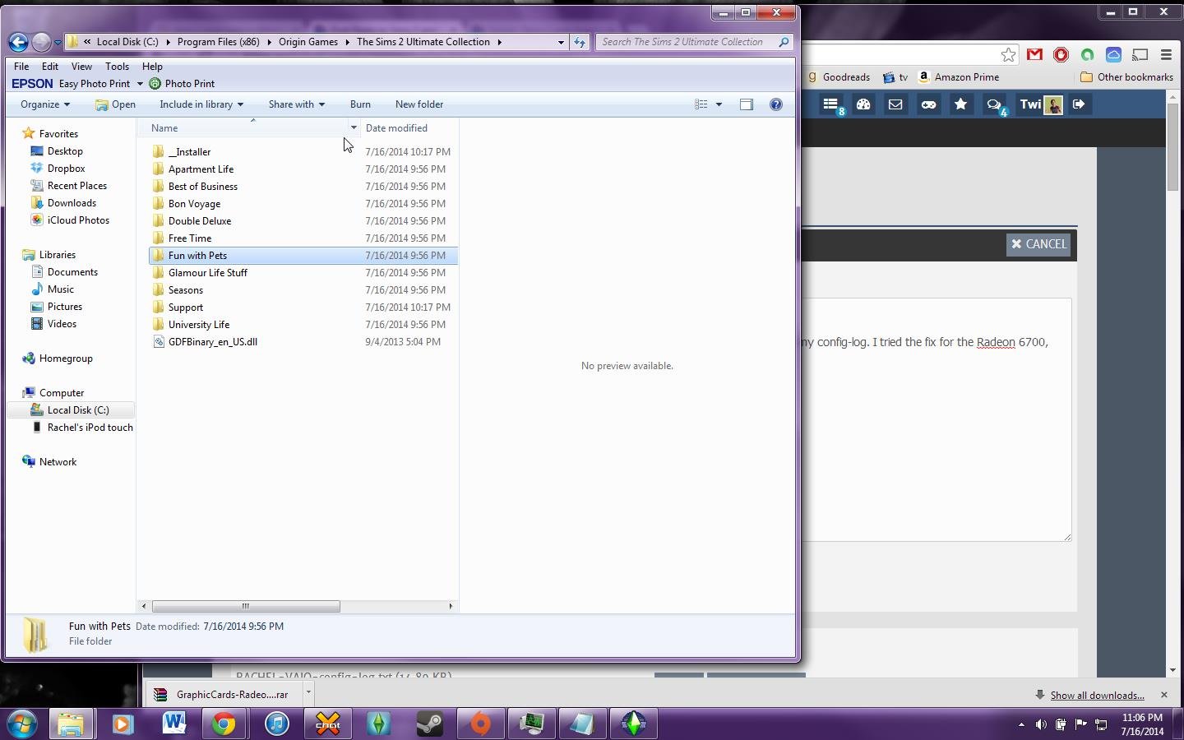1184x740 pixels.
Task: Click the CANCEL button in browser
Action: tap(1038, 244)
